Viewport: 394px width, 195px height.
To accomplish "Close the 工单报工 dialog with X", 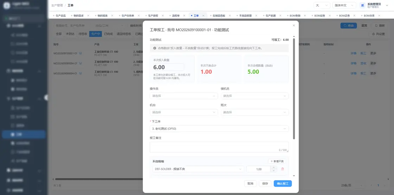I will coord(294,25).
